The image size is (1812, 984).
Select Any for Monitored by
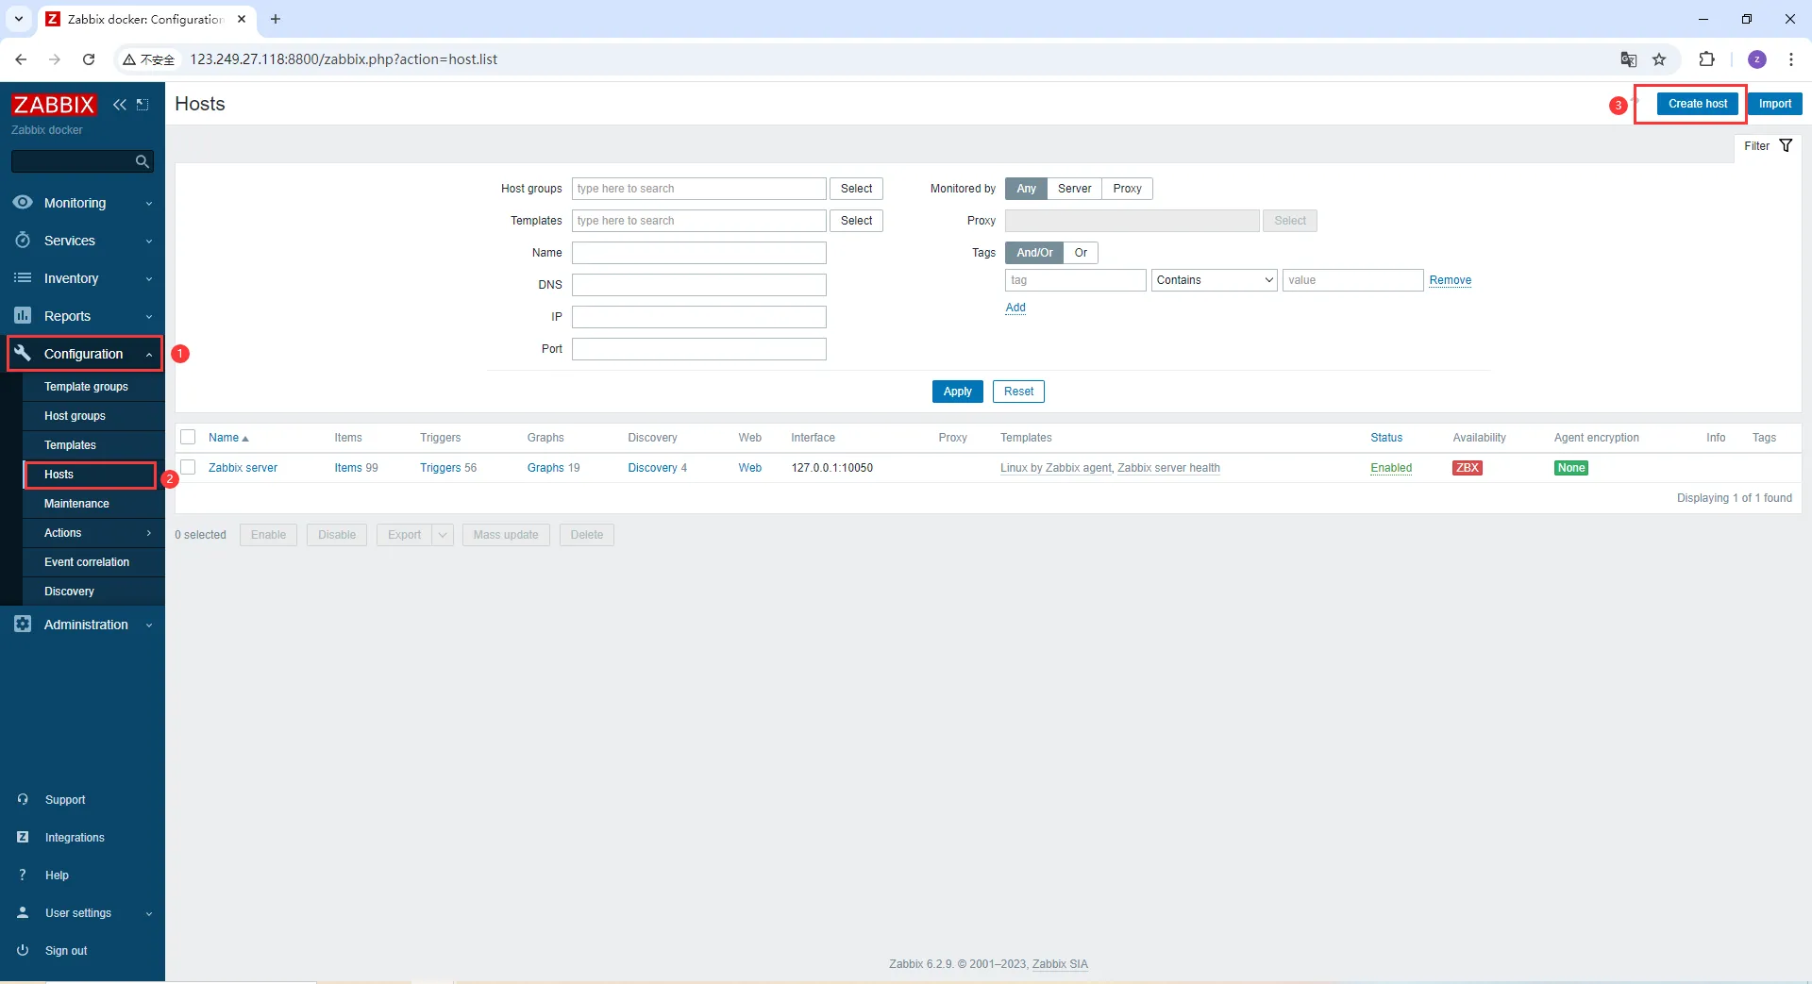coord(1026,189)
